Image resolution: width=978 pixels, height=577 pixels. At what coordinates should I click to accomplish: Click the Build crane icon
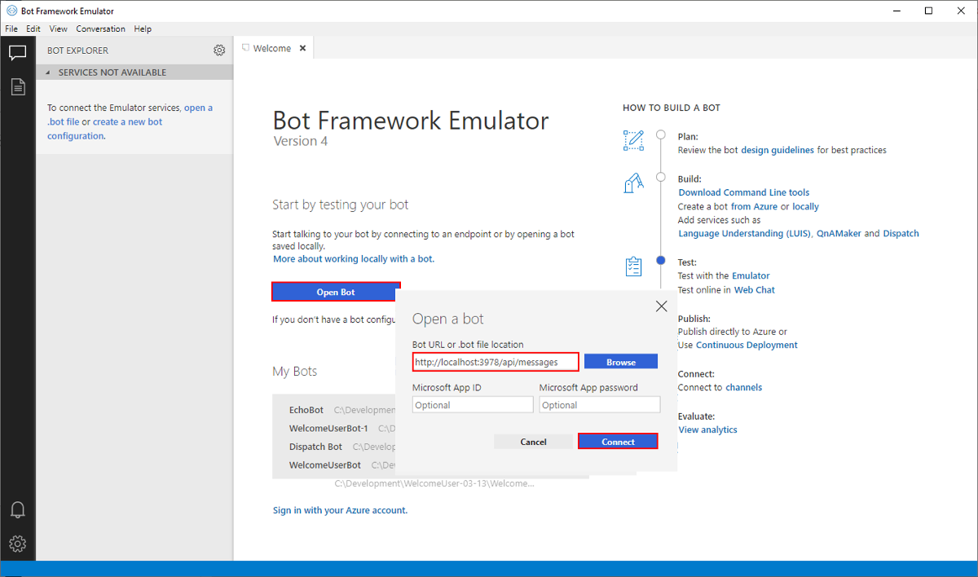633,183
